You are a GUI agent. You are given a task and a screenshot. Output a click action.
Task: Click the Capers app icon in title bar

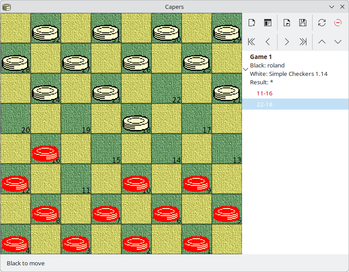(7, 7)
